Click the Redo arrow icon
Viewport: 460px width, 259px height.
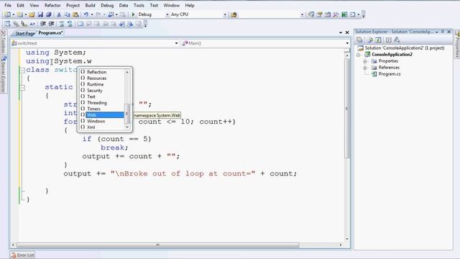click(x=98, y=14)
